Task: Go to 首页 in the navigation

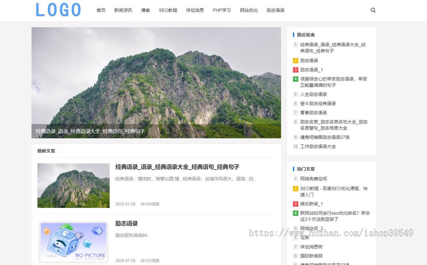Action: click(x=101, y=10)
